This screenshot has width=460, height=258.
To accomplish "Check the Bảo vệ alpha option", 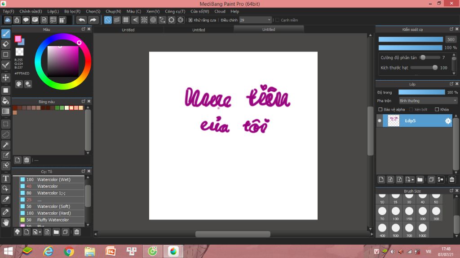I will tap(380, 109).
